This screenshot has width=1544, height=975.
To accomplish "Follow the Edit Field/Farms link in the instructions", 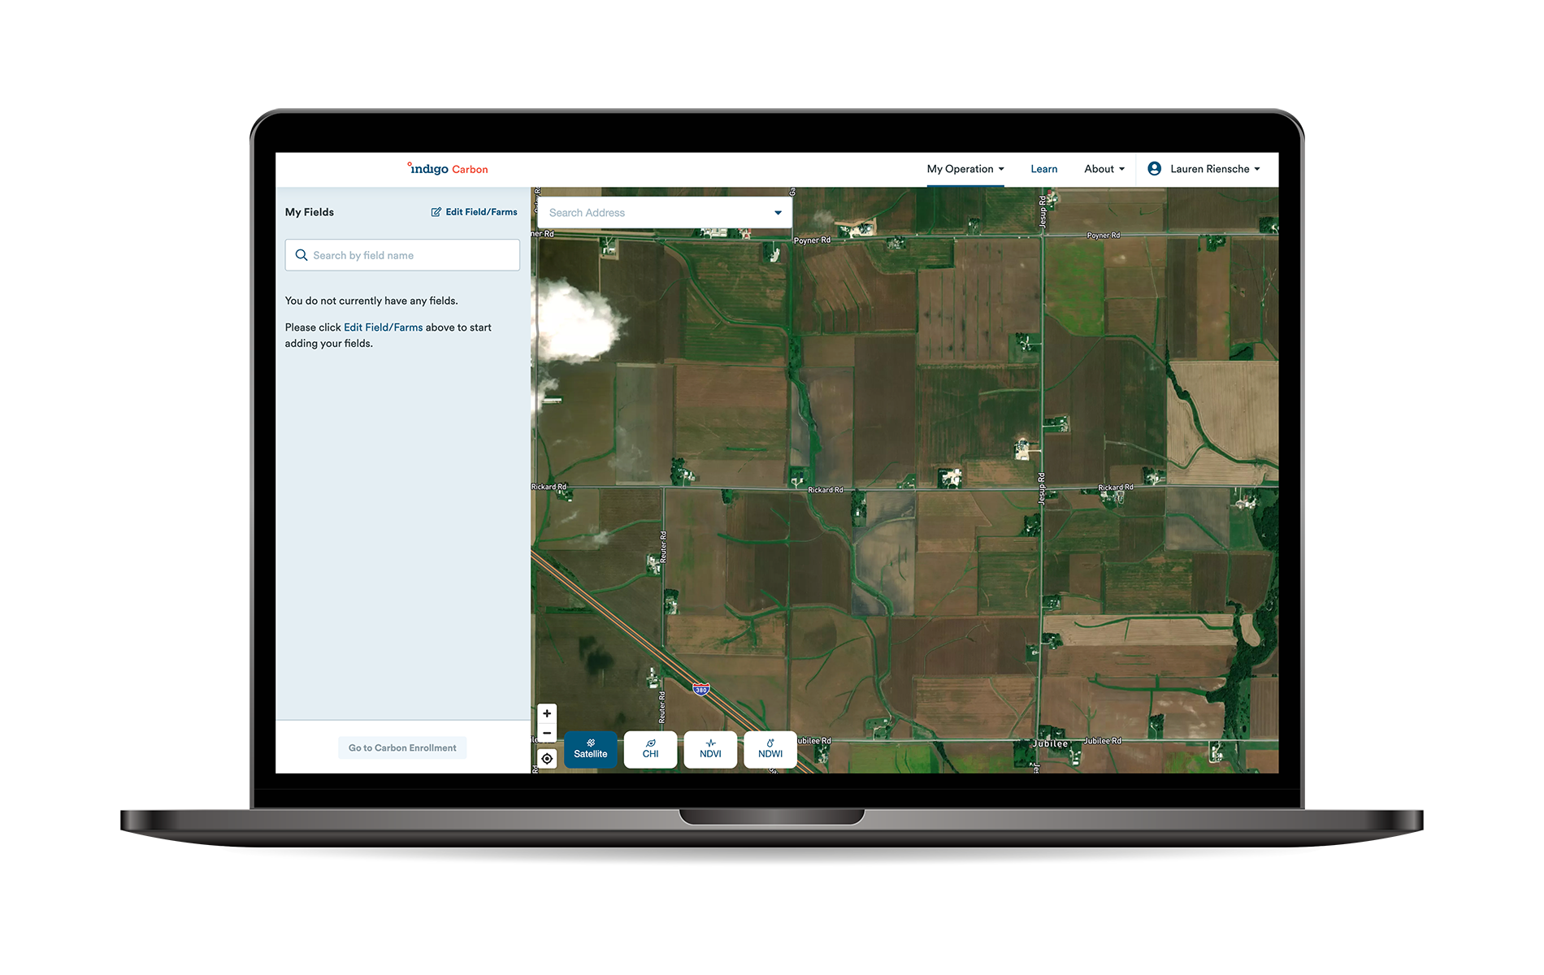I will tap(383, 327).
